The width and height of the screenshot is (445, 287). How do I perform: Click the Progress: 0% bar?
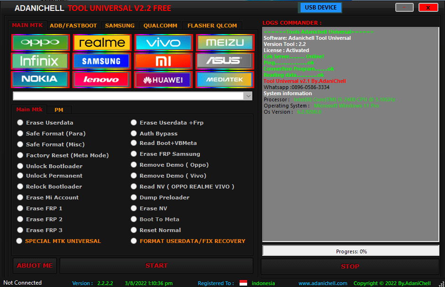coord(350,251)
